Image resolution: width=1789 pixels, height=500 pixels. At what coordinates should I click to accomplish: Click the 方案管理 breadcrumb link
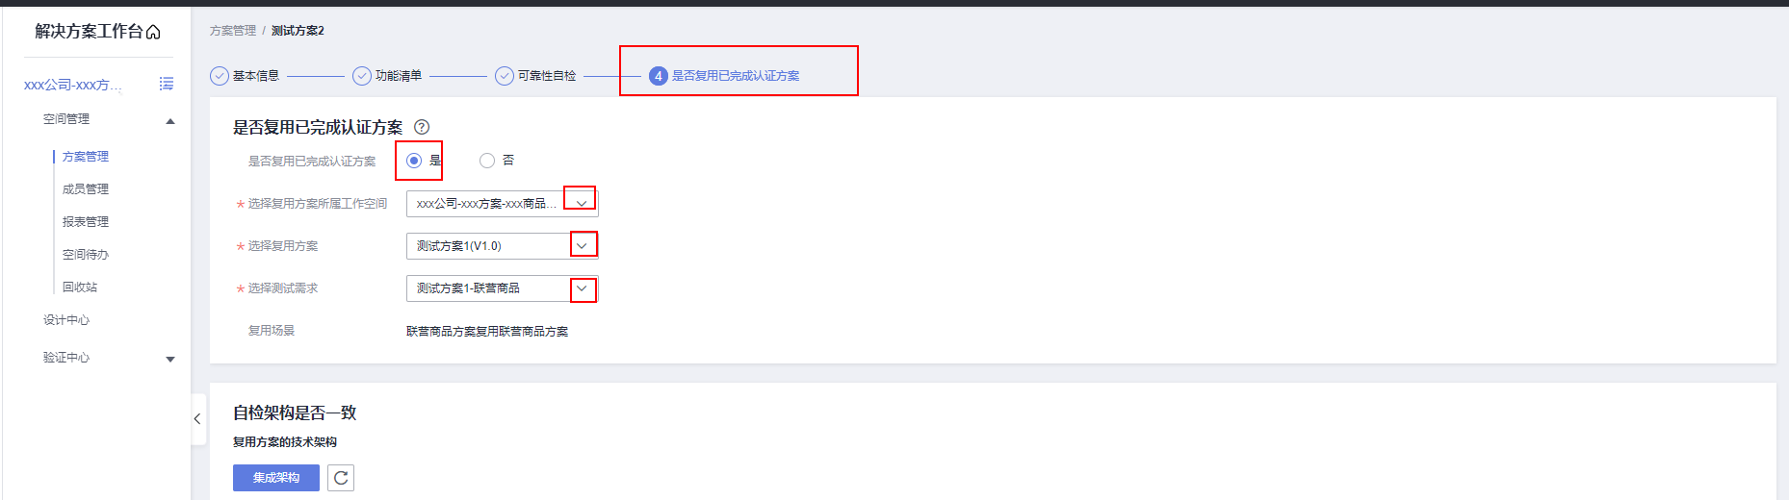[233, 31]
